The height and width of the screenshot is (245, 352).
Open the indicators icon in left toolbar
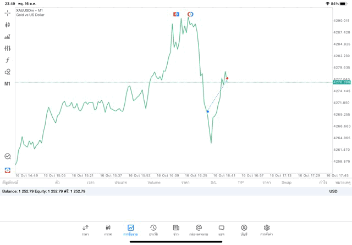[7, 37]
